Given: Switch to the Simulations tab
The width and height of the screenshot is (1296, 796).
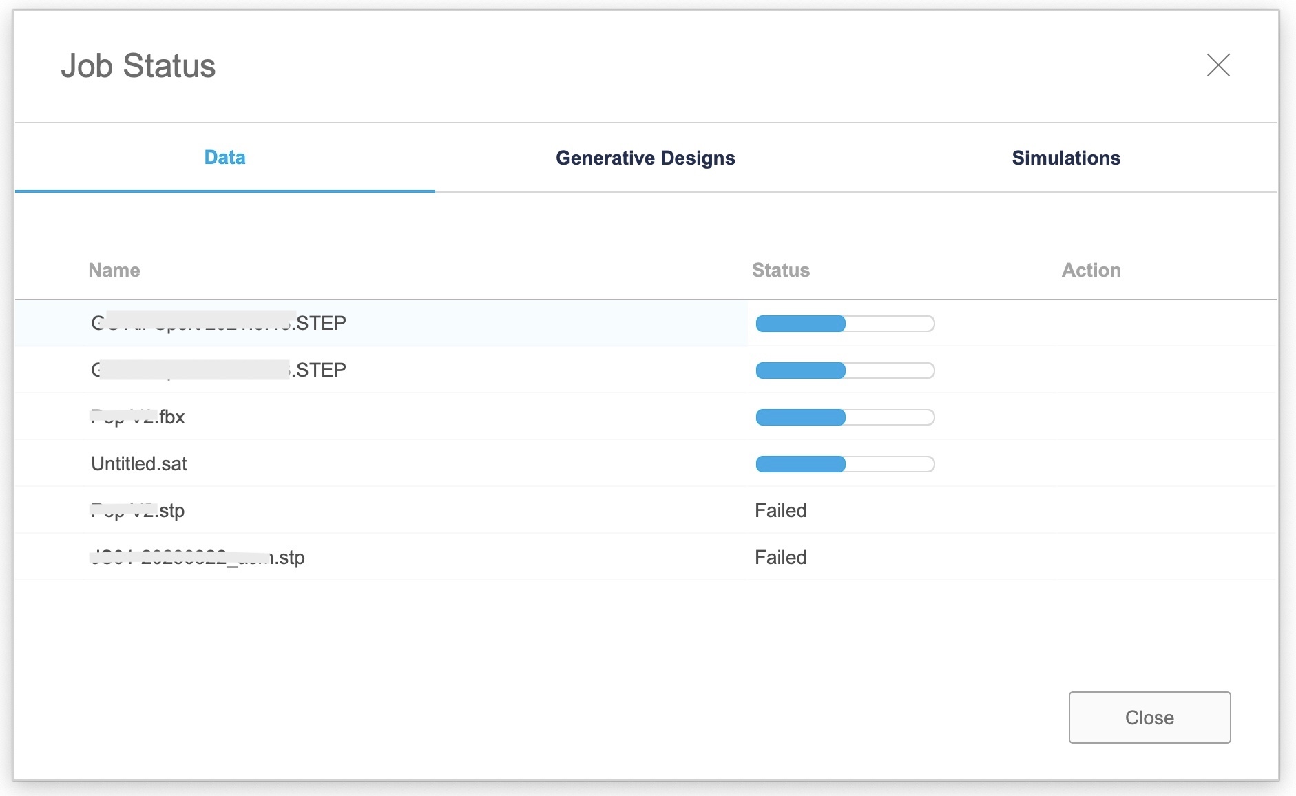Looking at the screenshot, I should 1065,158.
